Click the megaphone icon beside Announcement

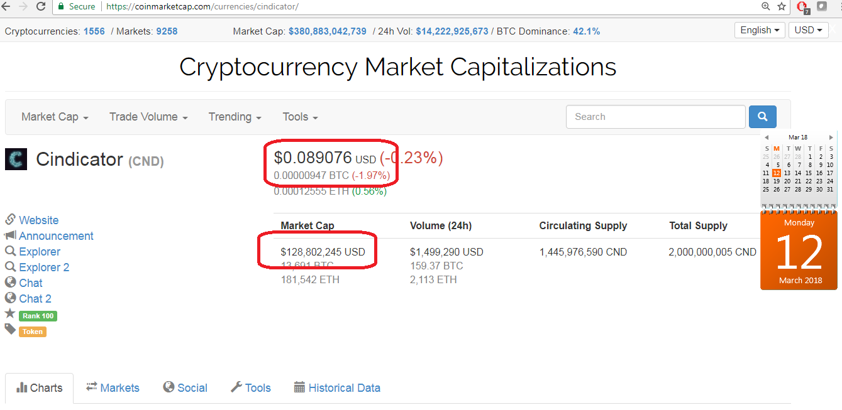pyautogui.click(x=10, y=235)
